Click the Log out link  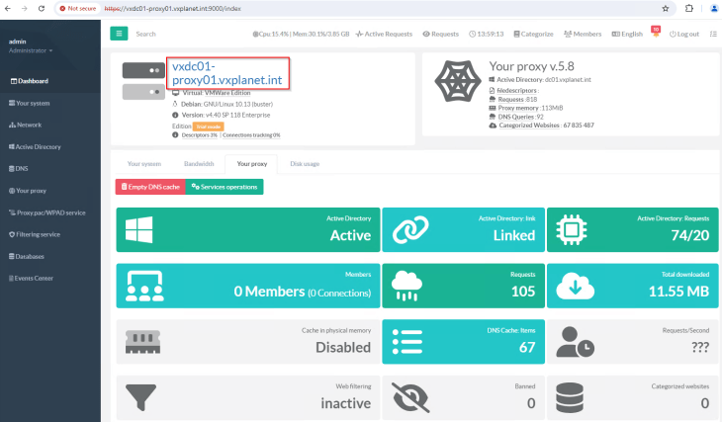point(684,34)
